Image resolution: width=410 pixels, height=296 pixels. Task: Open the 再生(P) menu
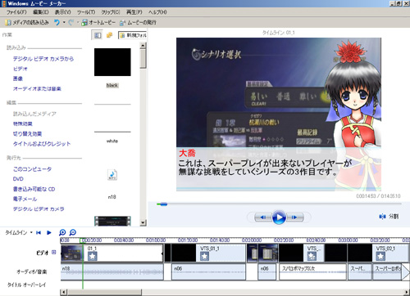[x=134, y=12]
